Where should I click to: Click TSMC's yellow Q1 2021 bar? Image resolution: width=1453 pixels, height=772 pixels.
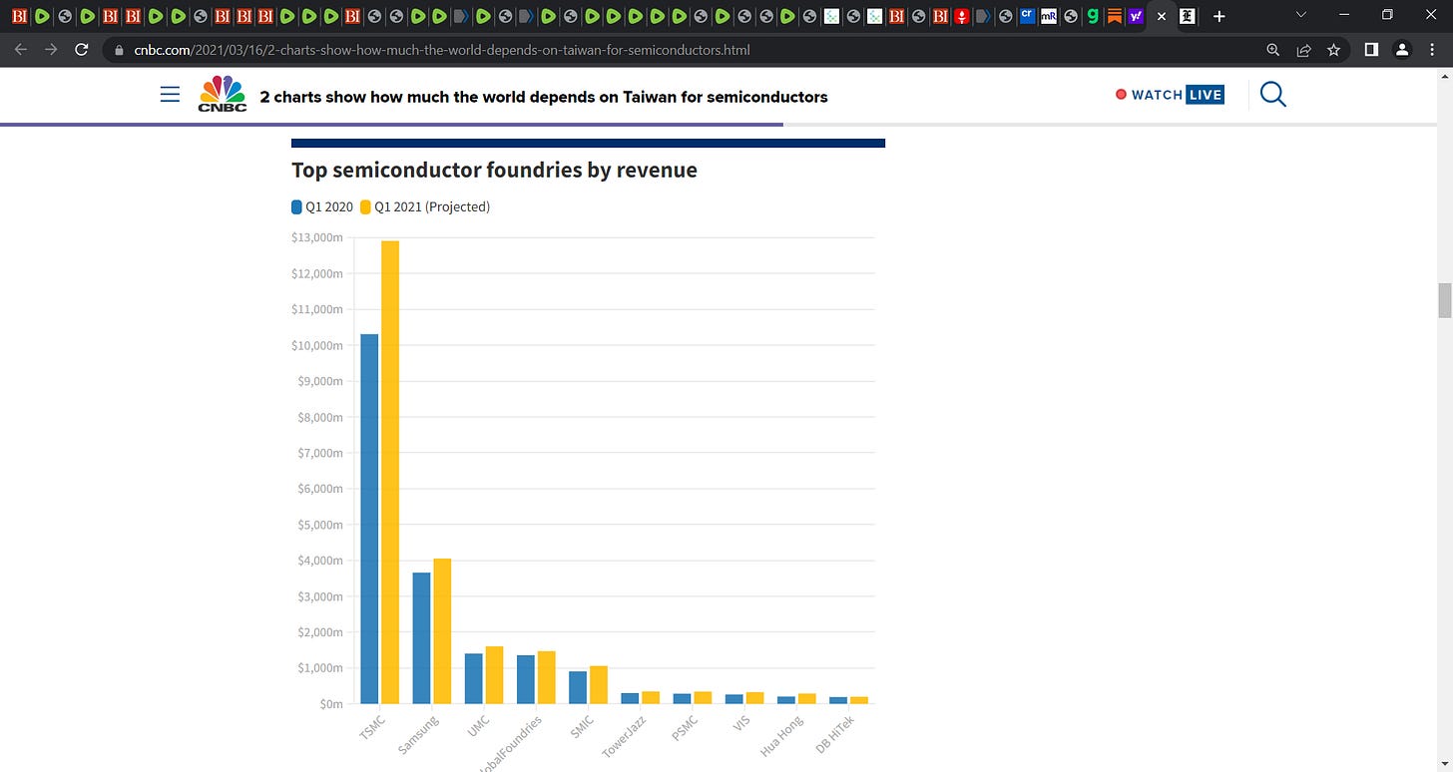tap(390, 473)
